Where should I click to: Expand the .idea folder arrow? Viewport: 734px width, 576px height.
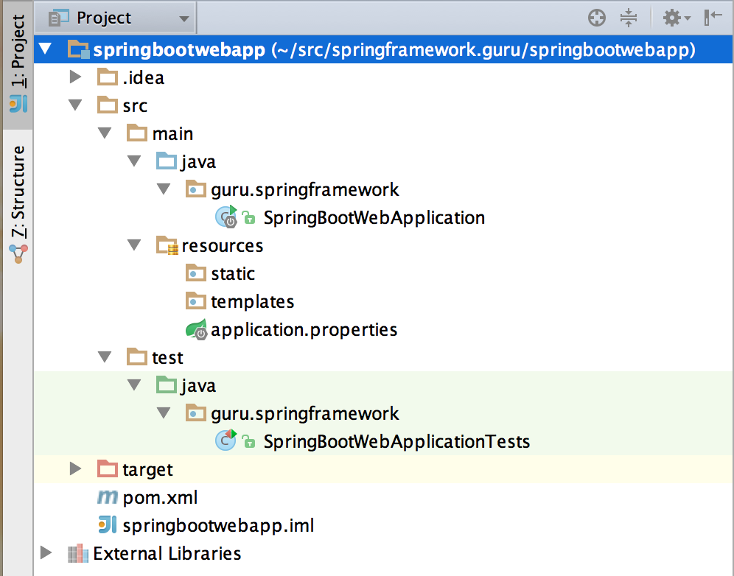[x=75, y=77]
